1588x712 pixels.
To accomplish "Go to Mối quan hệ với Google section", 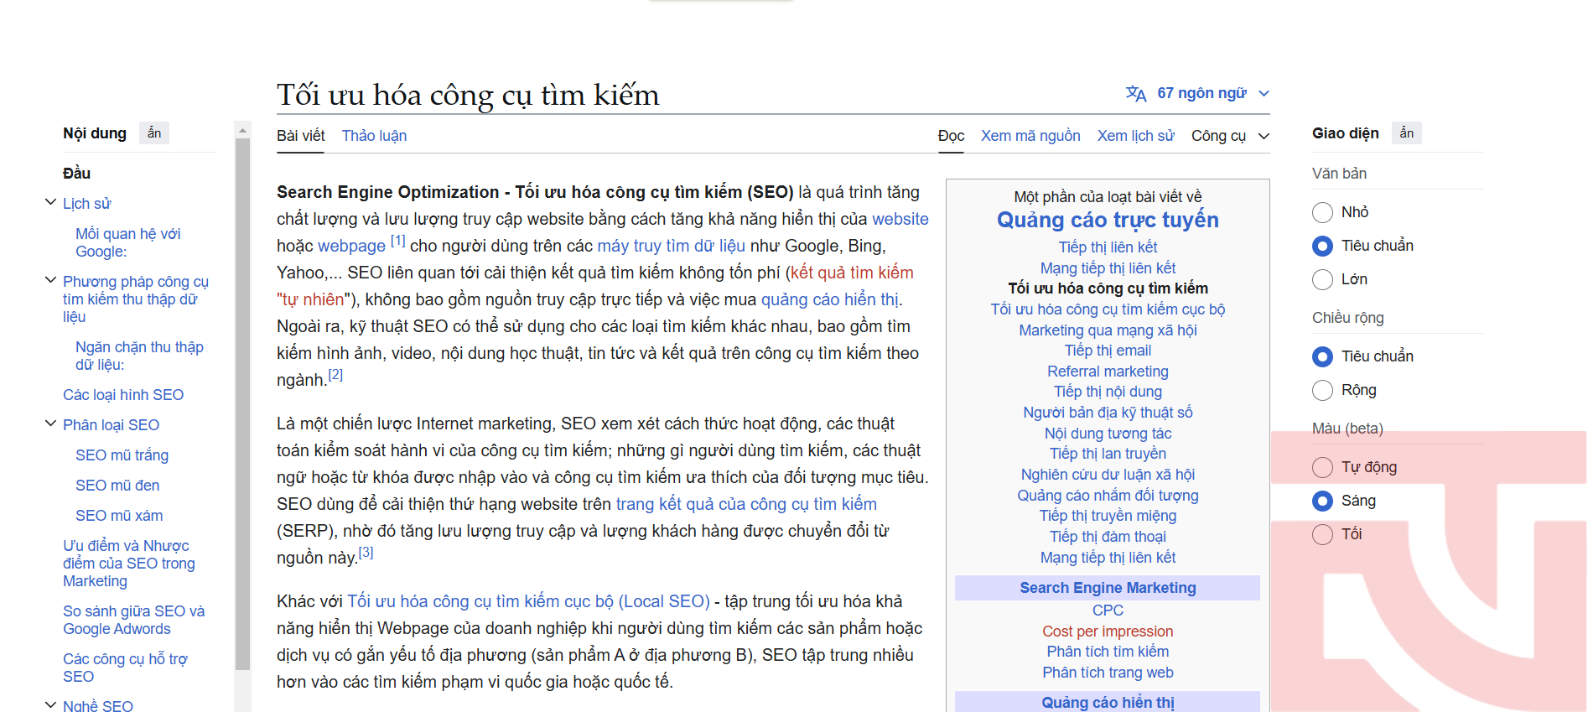I will pos(127,242).
